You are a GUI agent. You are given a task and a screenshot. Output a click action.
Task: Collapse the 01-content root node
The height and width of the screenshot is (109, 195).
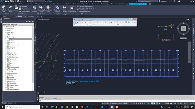[x=4, y=27]
